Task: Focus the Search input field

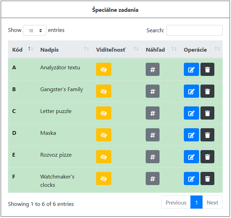Action: [195, 30]
